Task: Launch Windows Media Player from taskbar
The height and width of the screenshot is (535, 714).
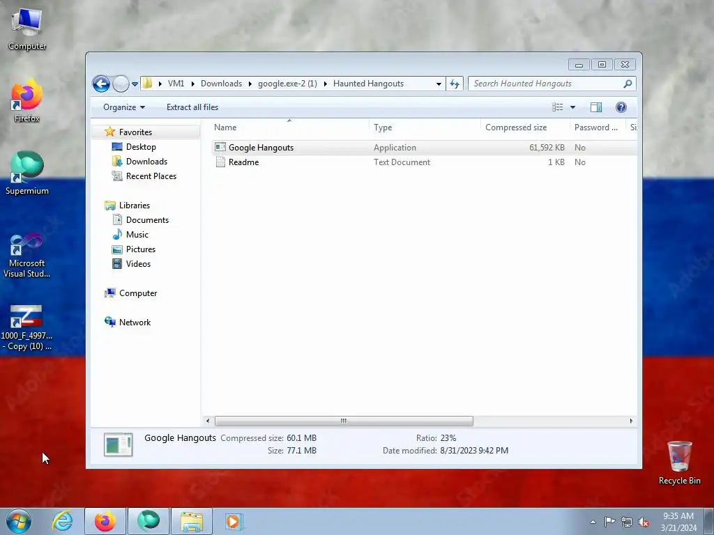Action: 234,521
